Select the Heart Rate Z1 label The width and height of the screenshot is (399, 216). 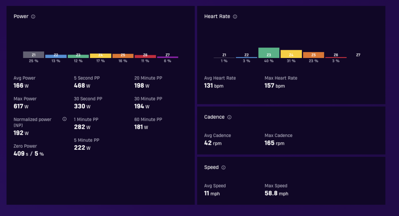click(x=224, y=55)
